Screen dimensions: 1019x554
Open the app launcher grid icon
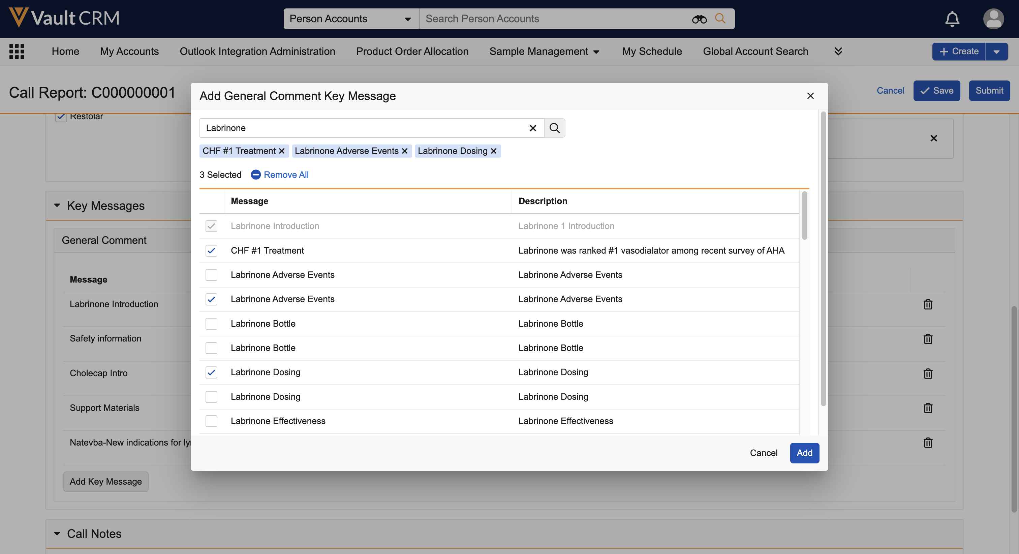(17, 52)
